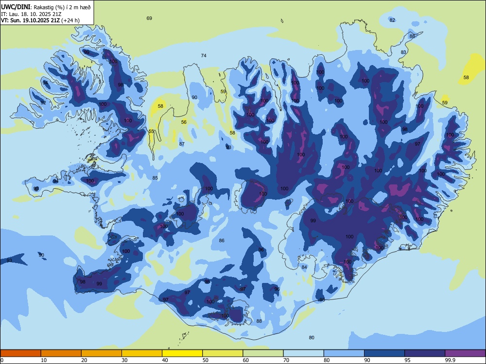Click the humidity value 55 on the map
This screenshot has width=486, height=364.
pos(151,132)
